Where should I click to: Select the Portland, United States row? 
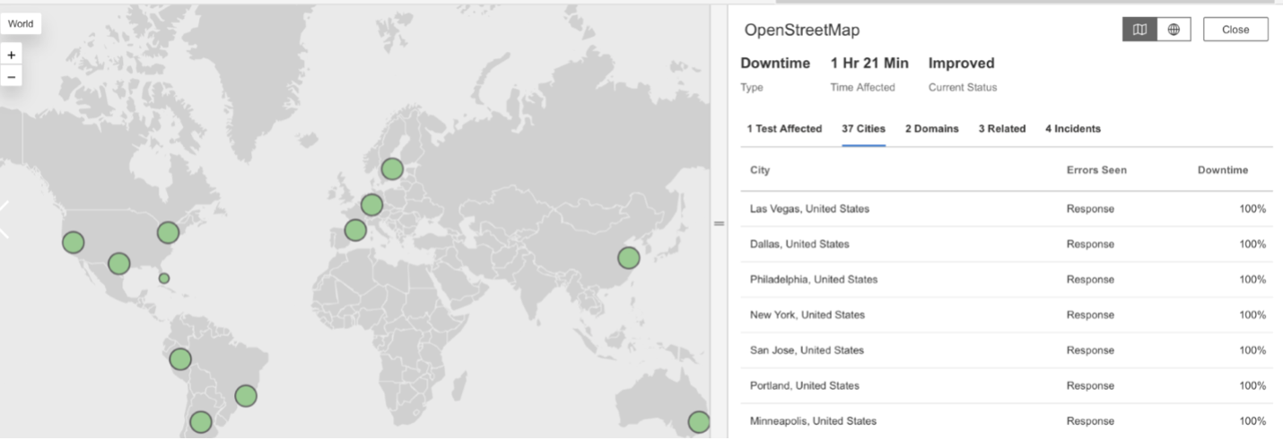point(1007,385)
